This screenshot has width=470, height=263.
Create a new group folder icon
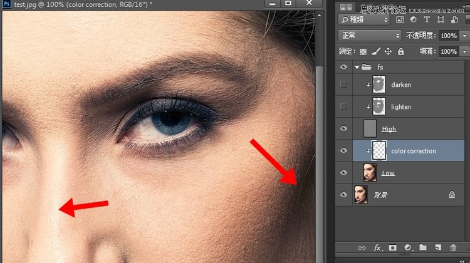point(423,247)
